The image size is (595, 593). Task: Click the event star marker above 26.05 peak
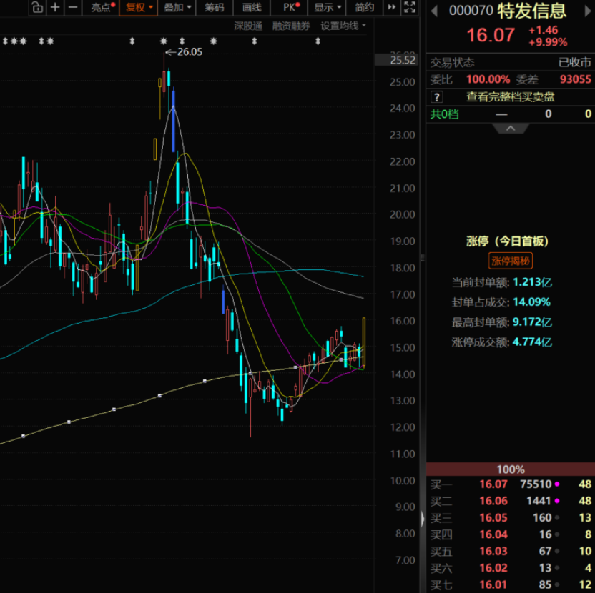pos(164,41)
